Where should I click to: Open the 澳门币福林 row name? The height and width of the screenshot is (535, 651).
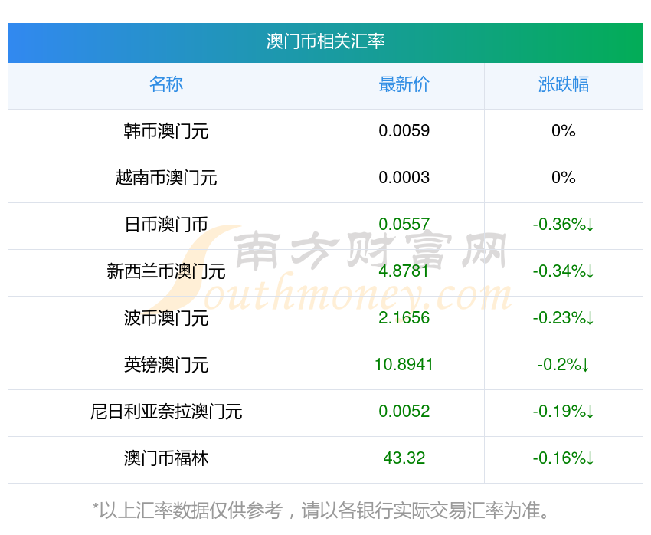(x=166, y=458)
